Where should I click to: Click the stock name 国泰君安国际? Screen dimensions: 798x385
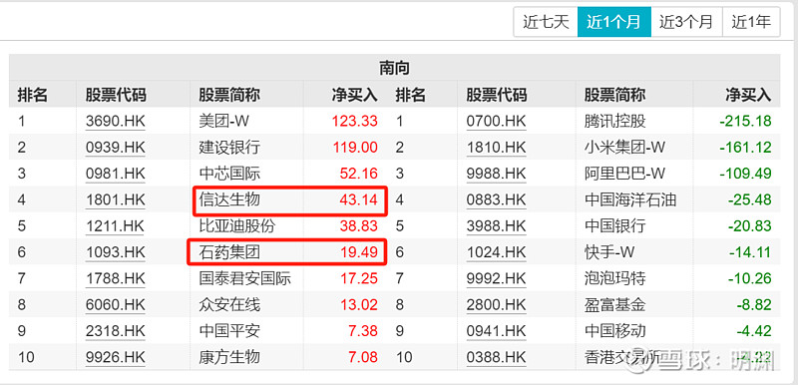[x=244, y=278]
